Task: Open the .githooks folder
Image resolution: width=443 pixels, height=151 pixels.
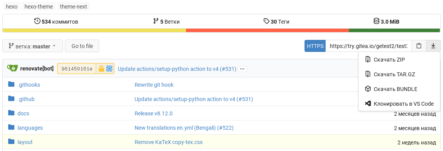Action: pyautogui.click(x=29, y=85)
